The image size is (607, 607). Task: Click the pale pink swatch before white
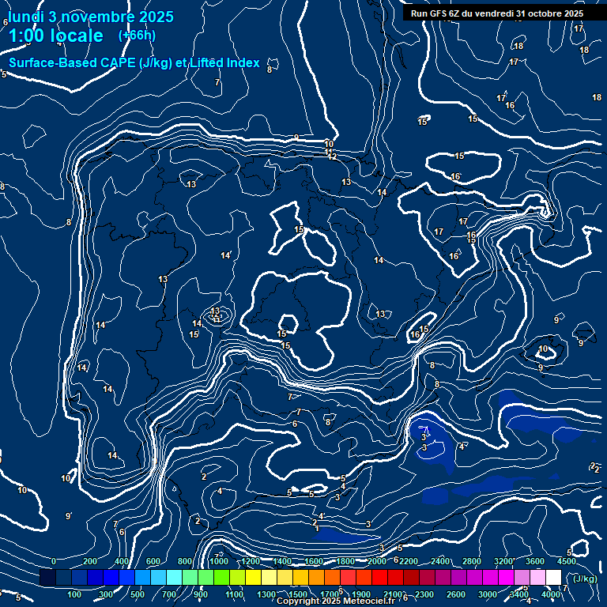click(x=537, y=577)
